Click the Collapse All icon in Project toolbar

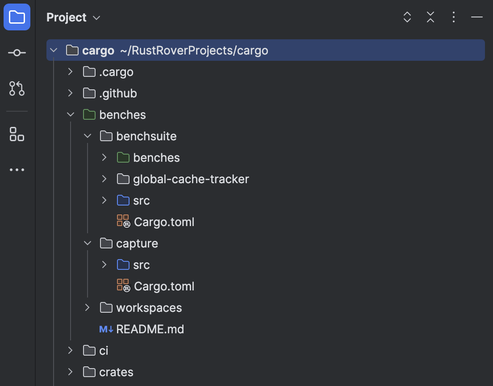(430, 17)
